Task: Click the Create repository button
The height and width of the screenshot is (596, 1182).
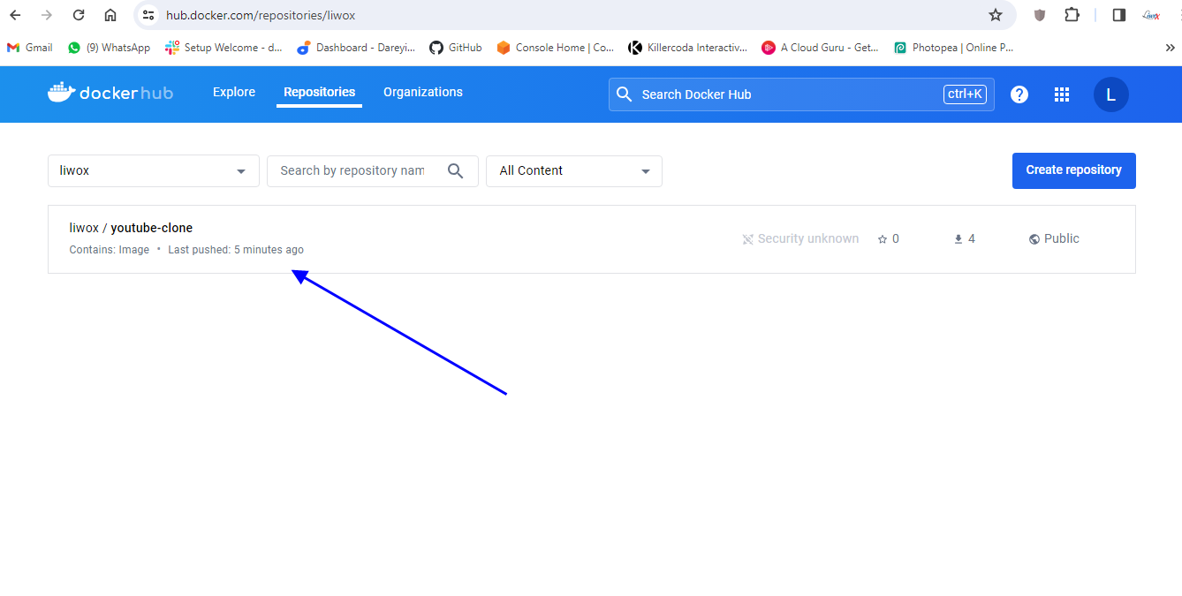Action: 1073,170
